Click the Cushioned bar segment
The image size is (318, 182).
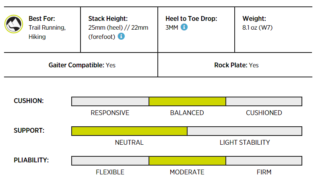click(264, 101)
